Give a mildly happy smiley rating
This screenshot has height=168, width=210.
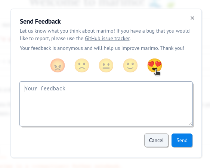pos(130,66)
